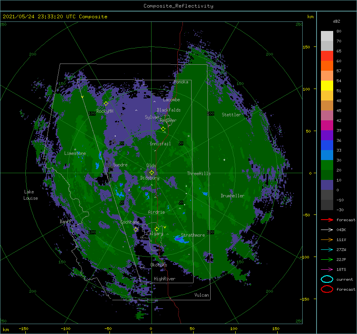Click the 33 dBZ blue color swatch
Viewport: 357px width, 334px height.
pos(327,145)
